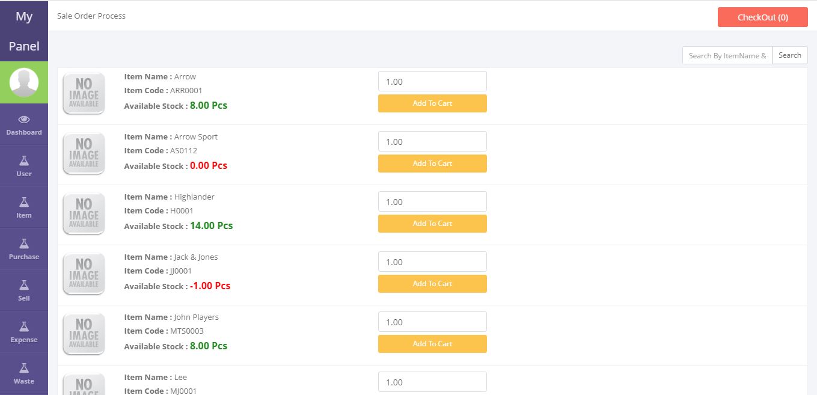Screen dimensions: 817x395
Task: Click quantity field for Arrow item
Action: (x=432, y=82)
